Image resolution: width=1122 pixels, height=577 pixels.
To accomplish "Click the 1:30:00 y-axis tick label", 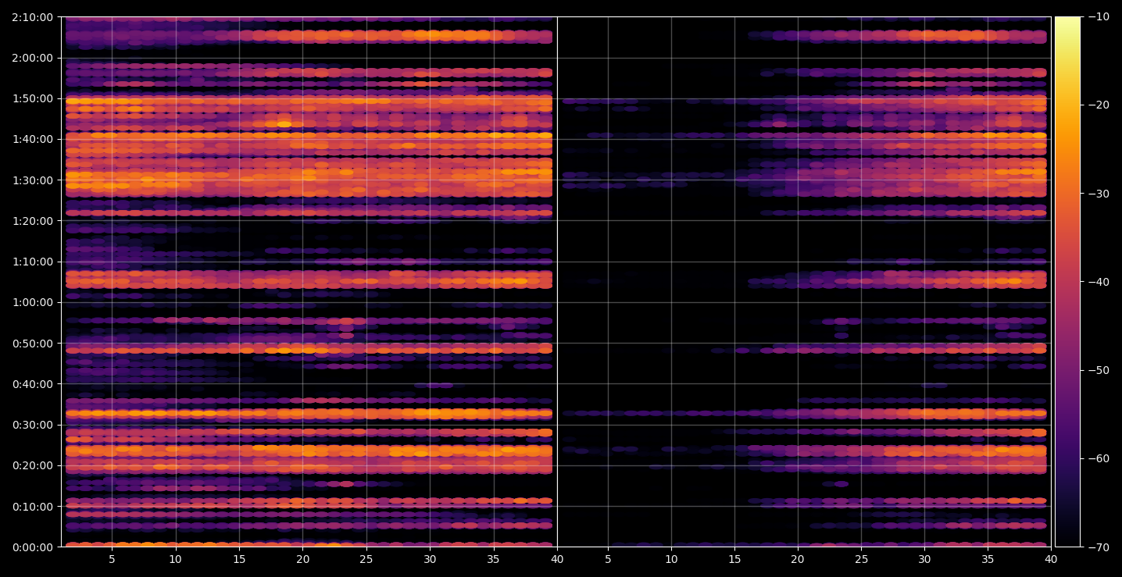I will coord(32,180).
